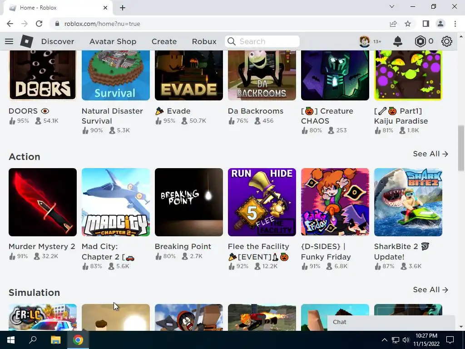The height and width of the screenshot is (349, 465).
Task: Open ER:LC simulation game thumbnail
Action: point(43,317)
